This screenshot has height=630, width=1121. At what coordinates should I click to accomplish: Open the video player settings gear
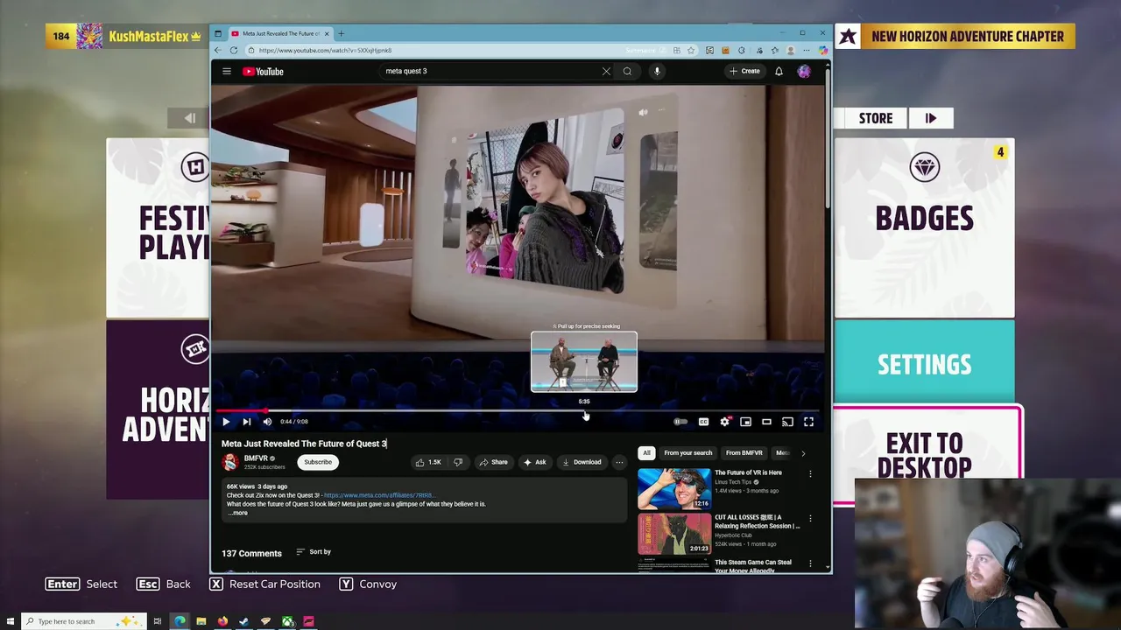click(x=724, y=422)
